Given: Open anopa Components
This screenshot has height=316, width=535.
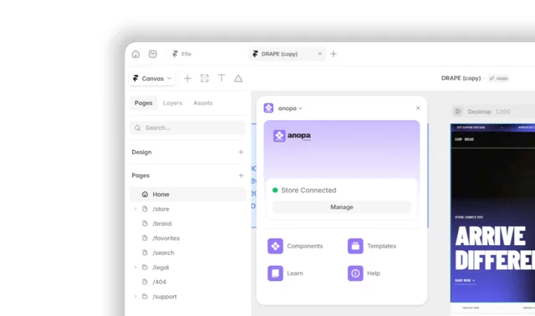Looking at the screenshot, I should [x=295, y=246].
